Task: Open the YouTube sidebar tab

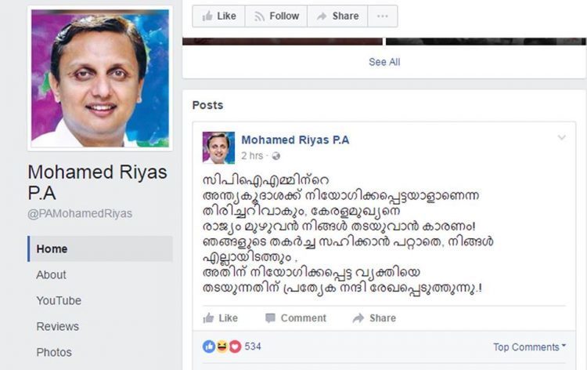Action: [x=59, y=301]
